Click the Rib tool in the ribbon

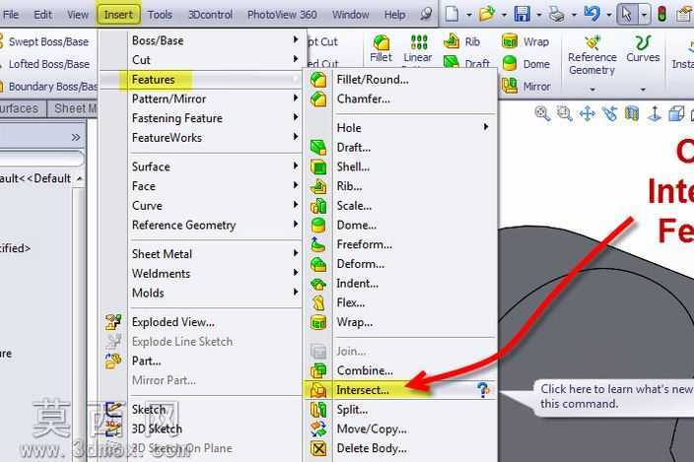462,41
